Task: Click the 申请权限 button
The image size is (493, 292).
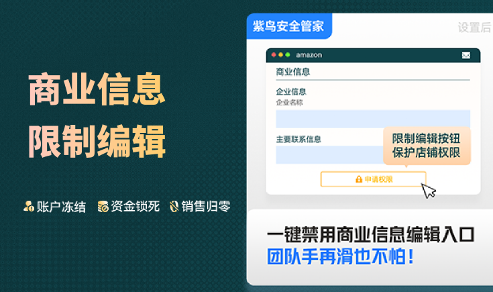Action: click(373, 179)
